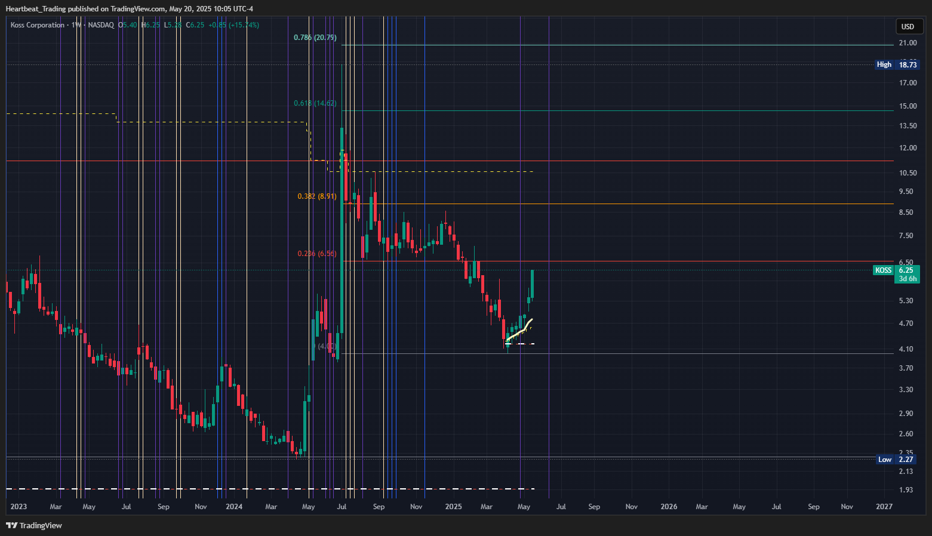The image size is (932, 536).
Task: Click the 2027 year label on time axis
Action: pos(884,507)
